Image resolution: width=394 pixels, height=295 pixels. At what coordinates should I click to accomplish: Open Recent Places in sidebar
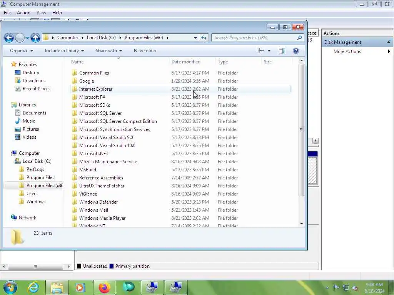click(37, 89)
